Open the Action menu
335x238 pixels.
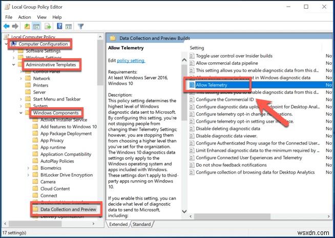point(25,17)
